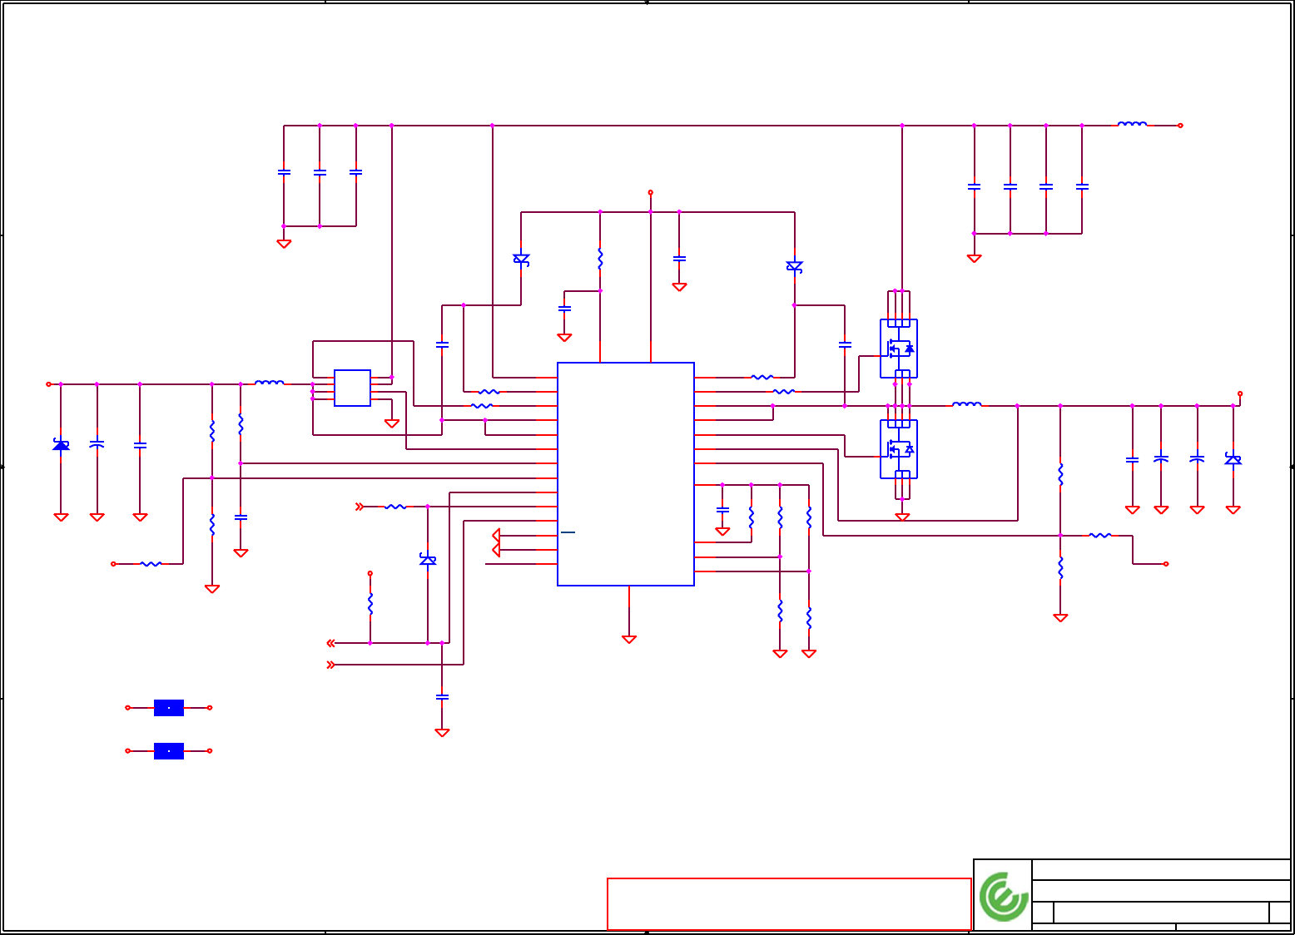Select the ground symbol under the lower MOSFET
Viewport: 1295px width, 935px height.
pyautogui.click(x=902, y=517)
